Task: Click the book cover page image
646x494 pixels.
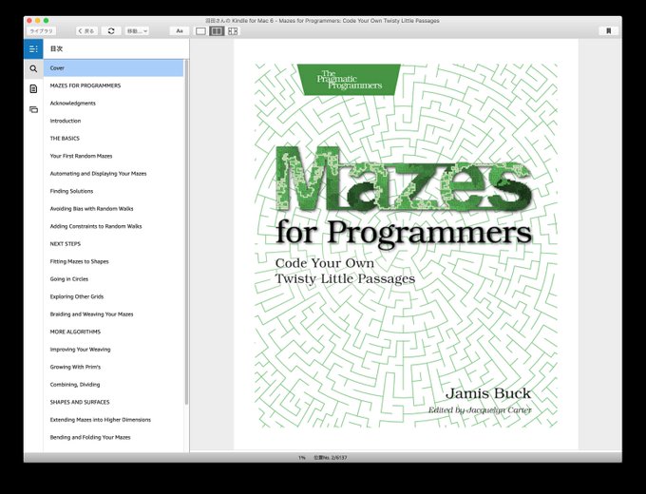Action: pyautogui.click(x=406, y=245)
